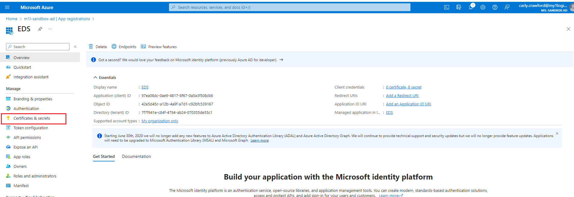Go to Home breadcrumb
Viewport: 574px width, 197px height.
[12, 19]
